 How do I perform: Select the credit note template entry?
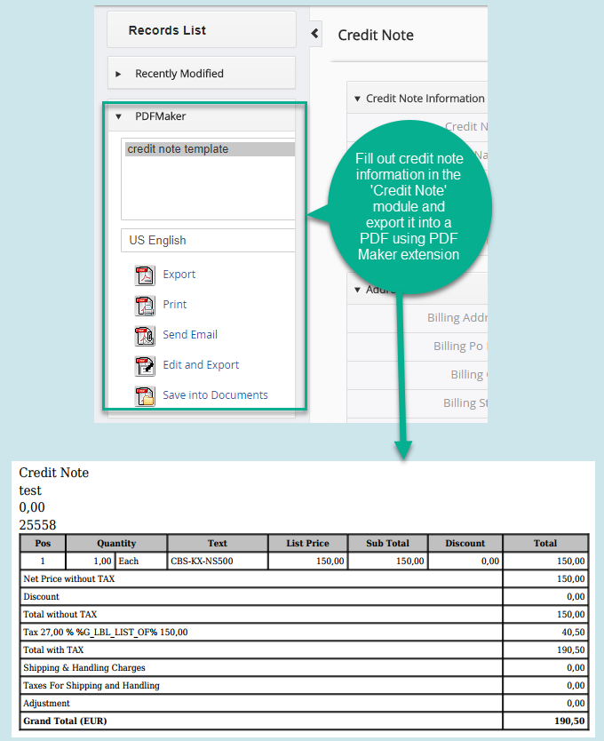point(210,149)
